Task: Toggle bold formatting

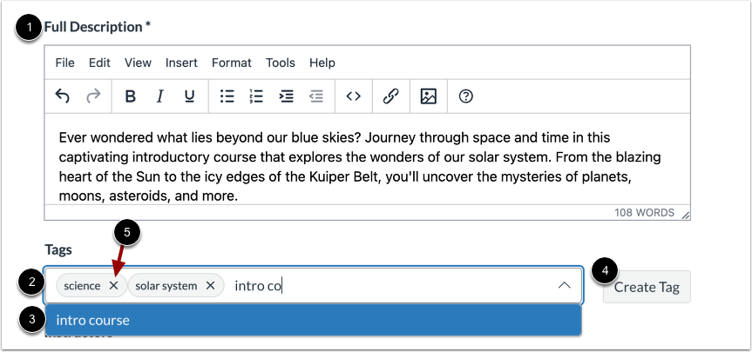Action: click(130, 96)
